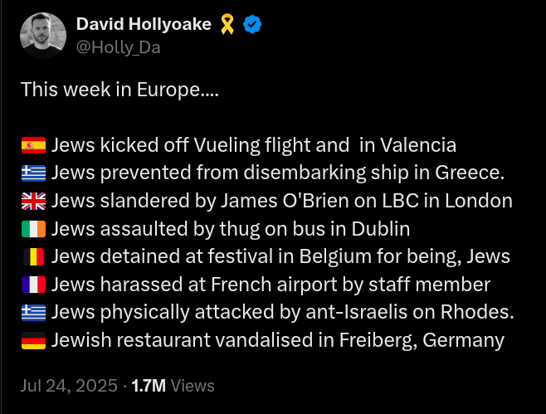Click the Belgium flag emoji
Screen dimensions: 546x414
(33, 257)
